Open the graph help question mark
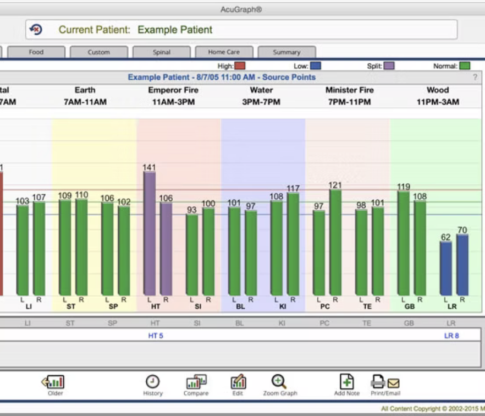Image resolution: width=485 pixels, height=416 pixels. [x=475, y=77]
